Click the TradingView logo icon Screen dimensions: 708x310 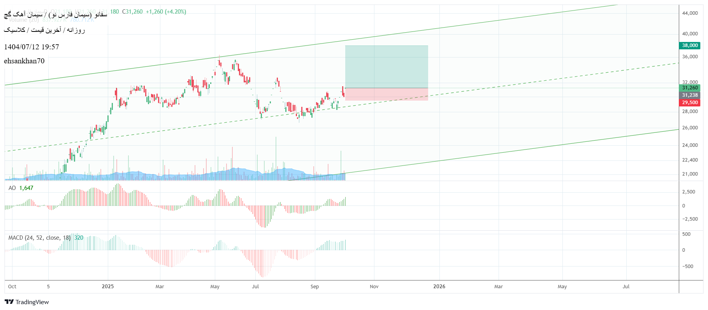(x=9, y=302)
